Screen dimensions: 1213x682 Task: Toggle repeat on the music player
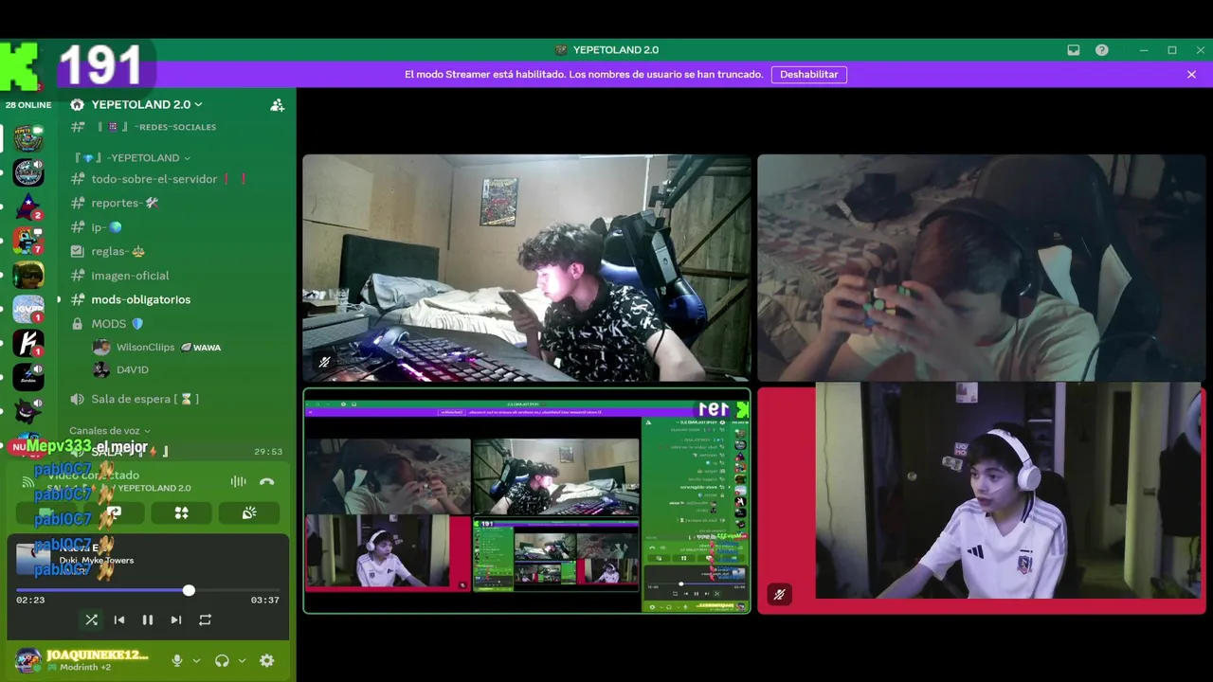coord(205,619)
